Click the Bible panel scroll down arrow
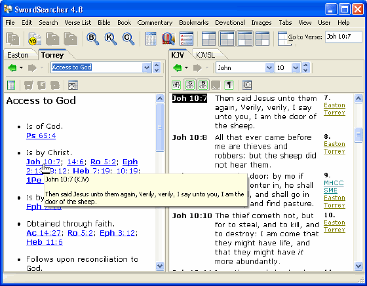 coord(358,266)
